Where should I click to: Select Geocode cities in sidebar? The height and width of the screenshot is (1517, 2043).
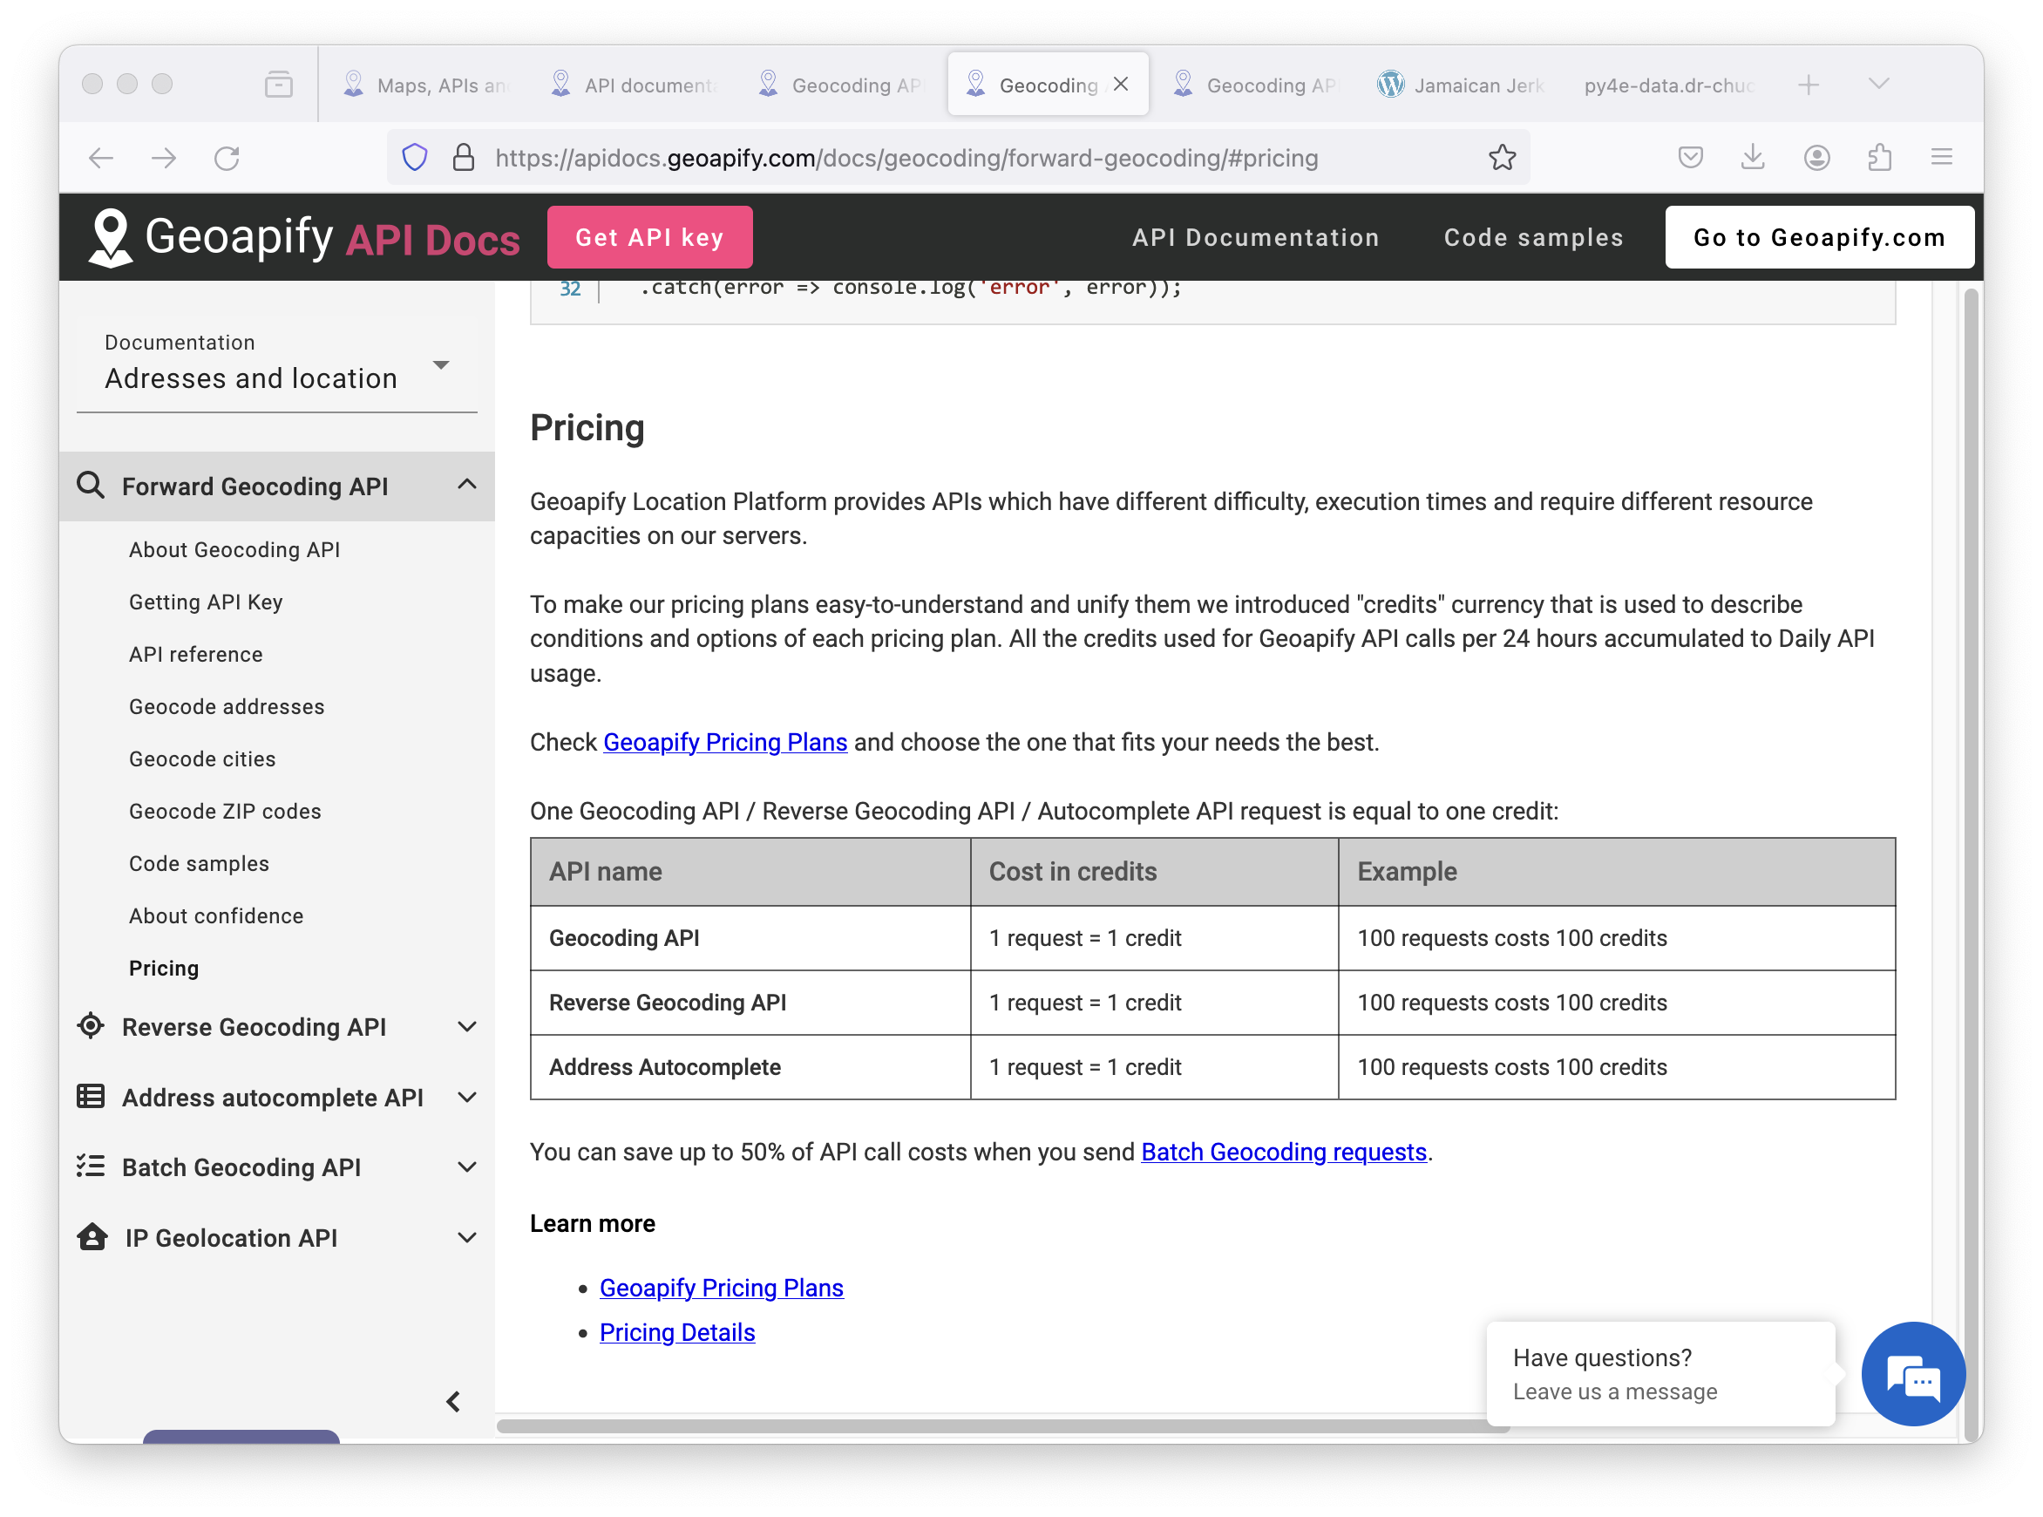pos(202,758)
